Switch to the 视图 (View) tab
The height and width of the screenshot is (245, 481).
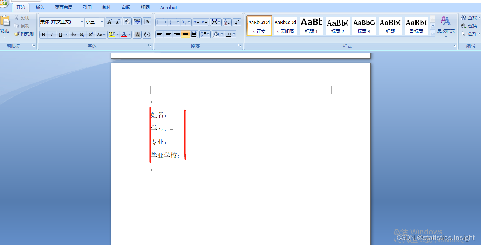point(145,8)
